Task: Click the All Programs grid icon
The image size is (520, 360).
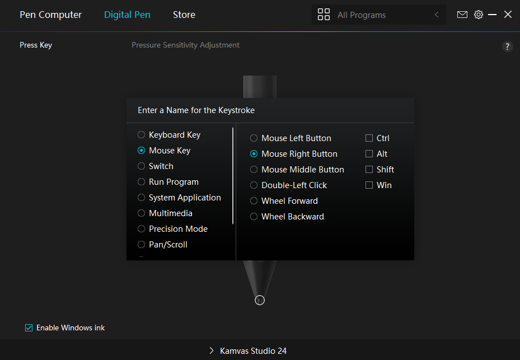Action: (x=324, y=15)
